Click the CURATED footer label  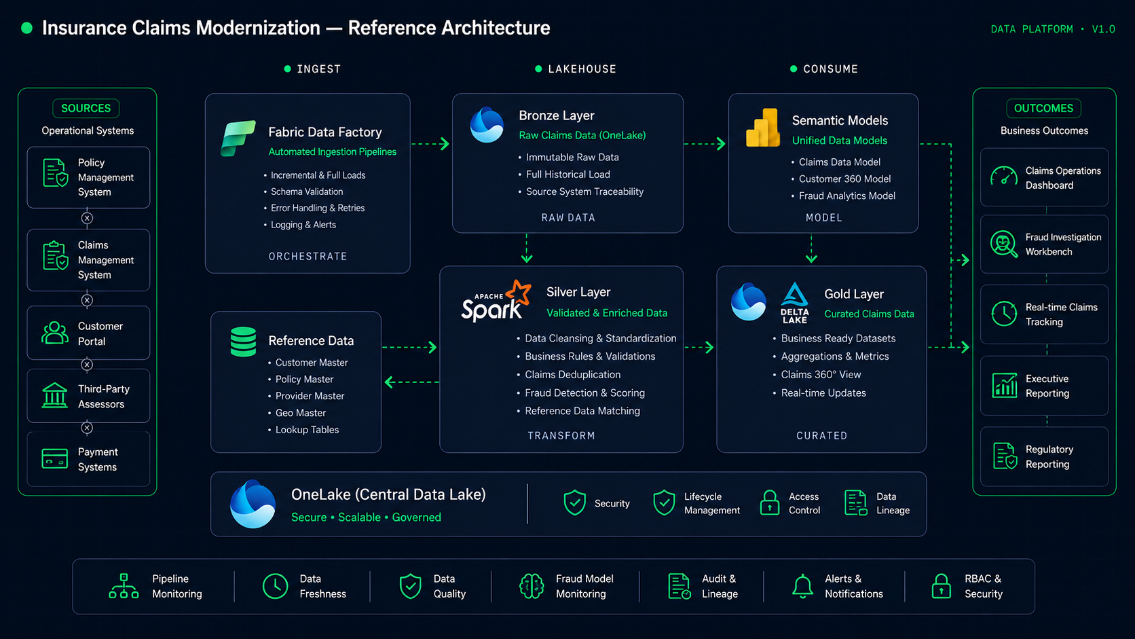coord(821,435)
